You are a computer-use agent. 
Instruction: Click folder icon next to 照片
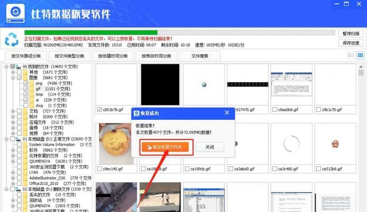click(25, 117)
